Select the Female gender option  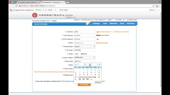(x=82, y=54)
